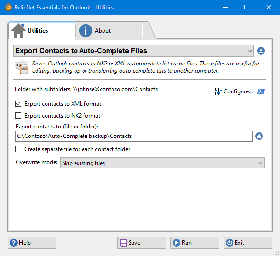Open Configure folder settings
The image size is (280, 256).
point(234,91)
